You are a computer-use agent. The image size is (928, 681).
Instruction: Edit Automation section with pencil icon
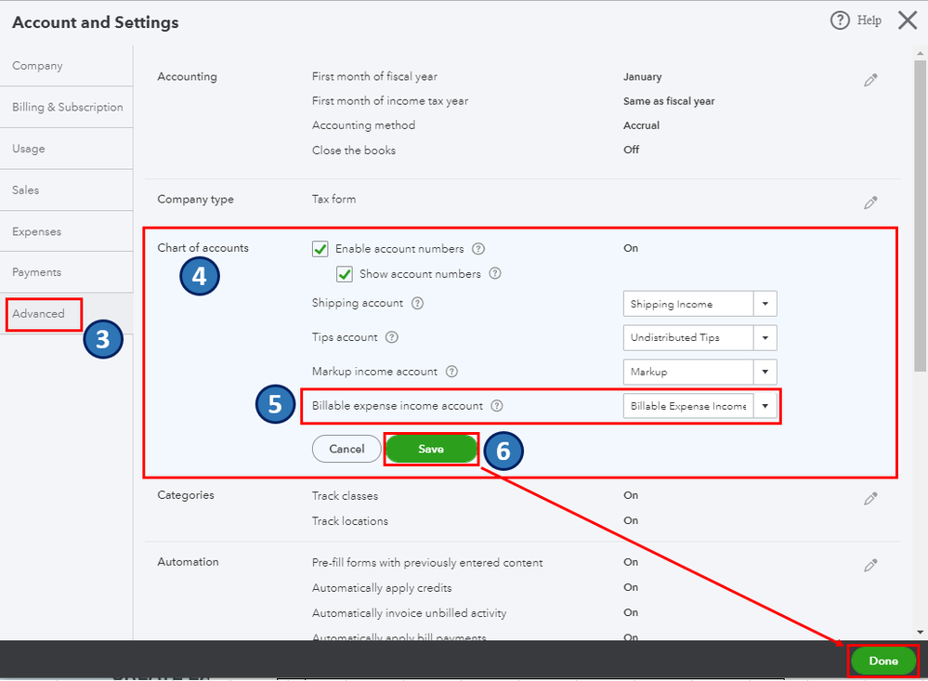(870, 565)
